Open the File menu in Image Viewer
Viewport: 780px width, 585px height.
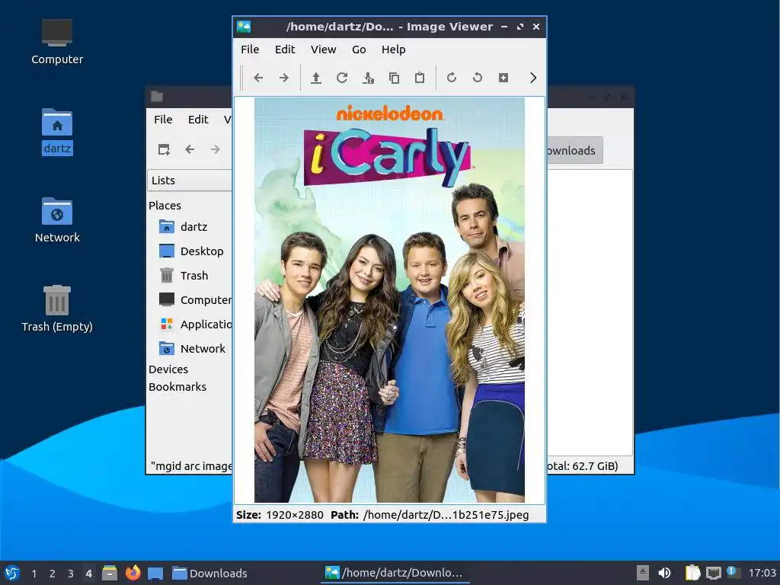tap(250, 50)
